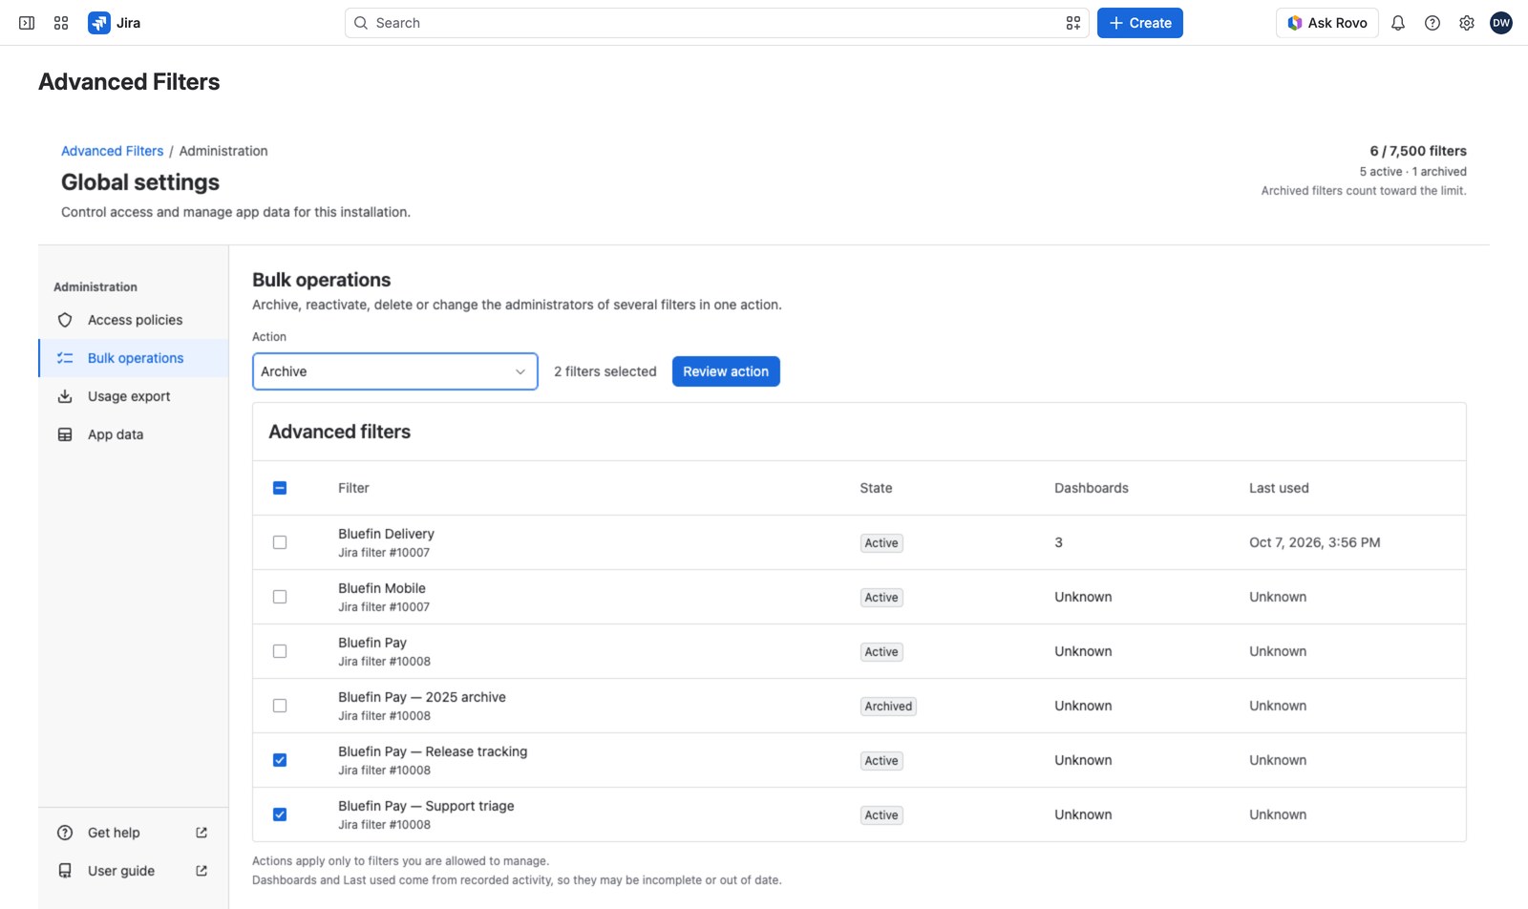Click the Review action button
1528x909 pixels.
pos(726,371)
